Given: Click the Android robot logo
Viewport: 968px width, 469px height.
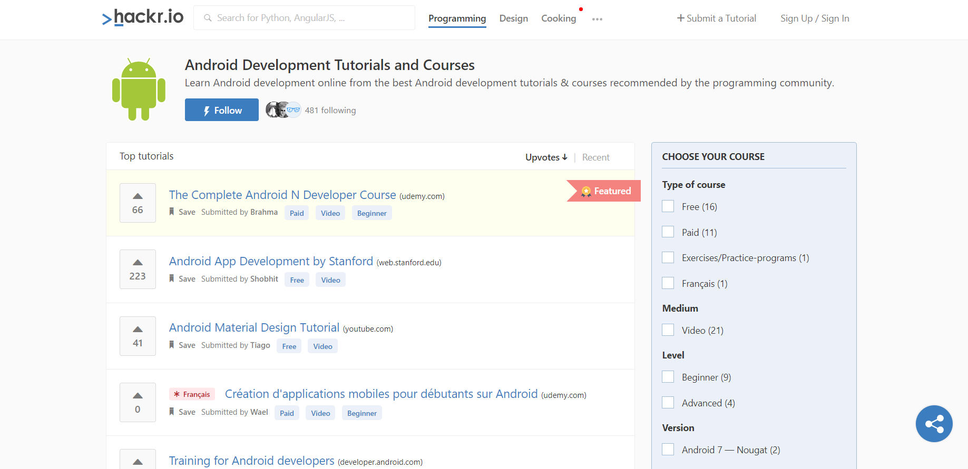Looking at the screenshot, I should pos(139,89).
